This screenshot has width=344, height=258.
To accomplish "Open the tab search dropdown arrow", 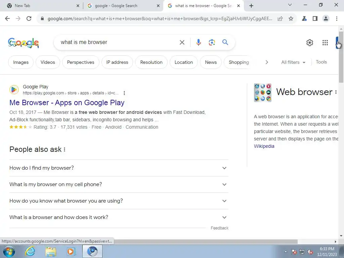I will tap(290, 5).
